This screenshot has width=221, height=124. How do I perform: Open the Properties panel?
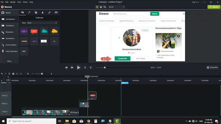(212, 68)
